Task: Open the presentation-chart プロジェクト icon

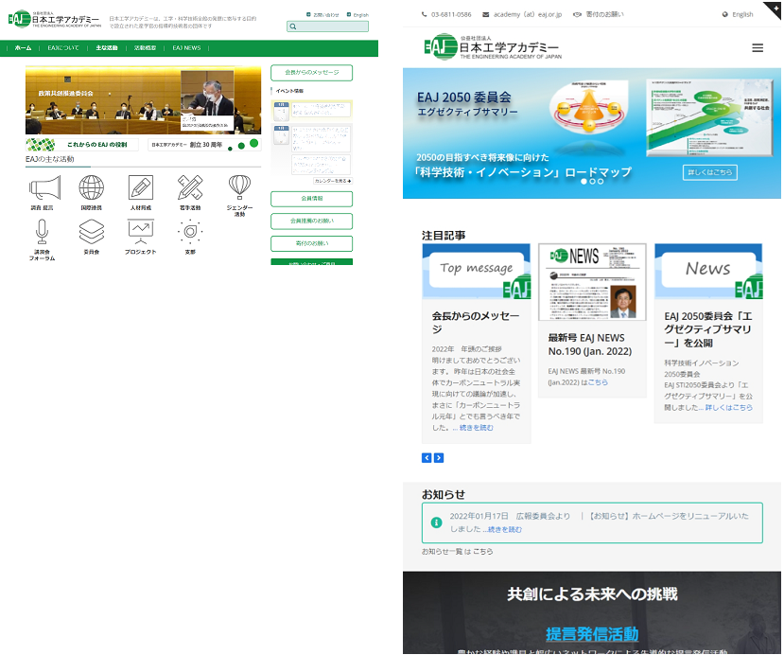Action: (x=141, y=232)
